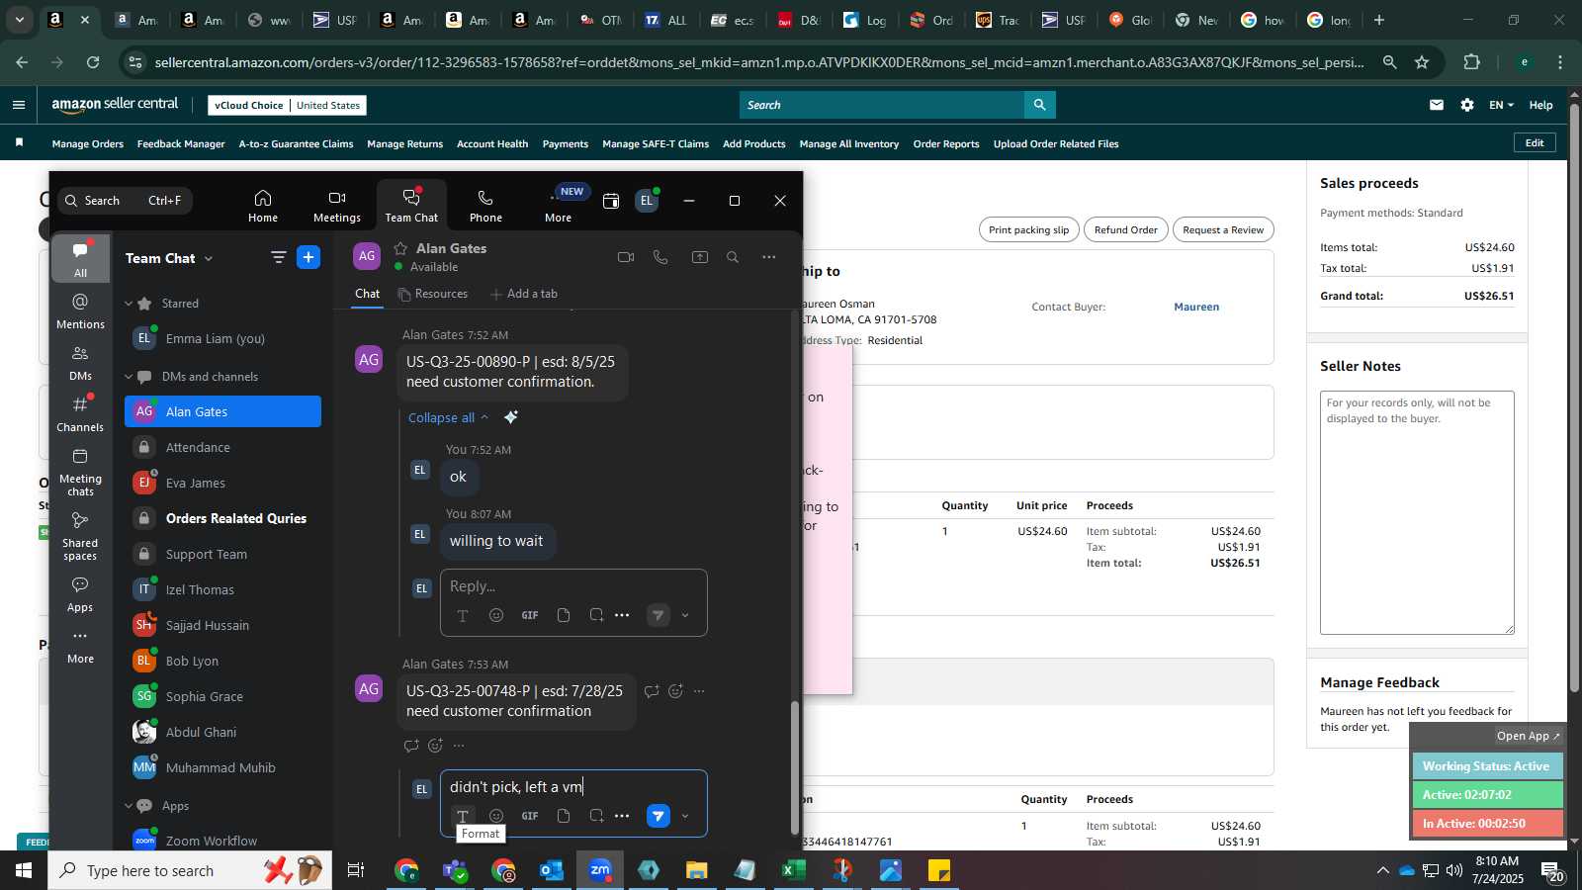Click Print packing slip button
1582x890 pixels.
click(x=1028, y=229)
